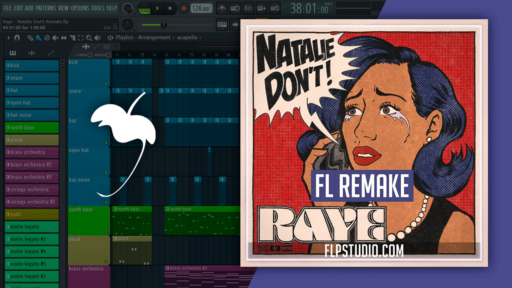Stop playback with the stop button
Screen dimensions: 512x288
coord(170,8)
